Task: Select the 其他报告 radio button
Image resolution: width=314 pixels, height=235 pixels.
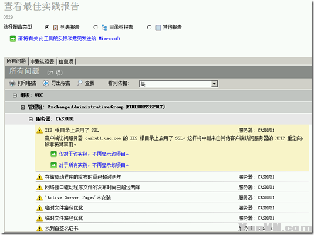Action: point(149,27)
